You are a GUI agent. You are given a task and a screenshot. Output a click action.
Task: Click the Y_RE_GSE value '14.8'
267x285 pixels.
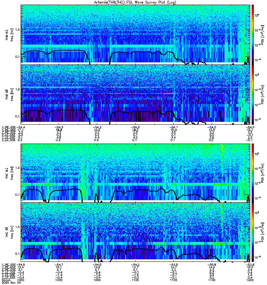click(97, 268)
